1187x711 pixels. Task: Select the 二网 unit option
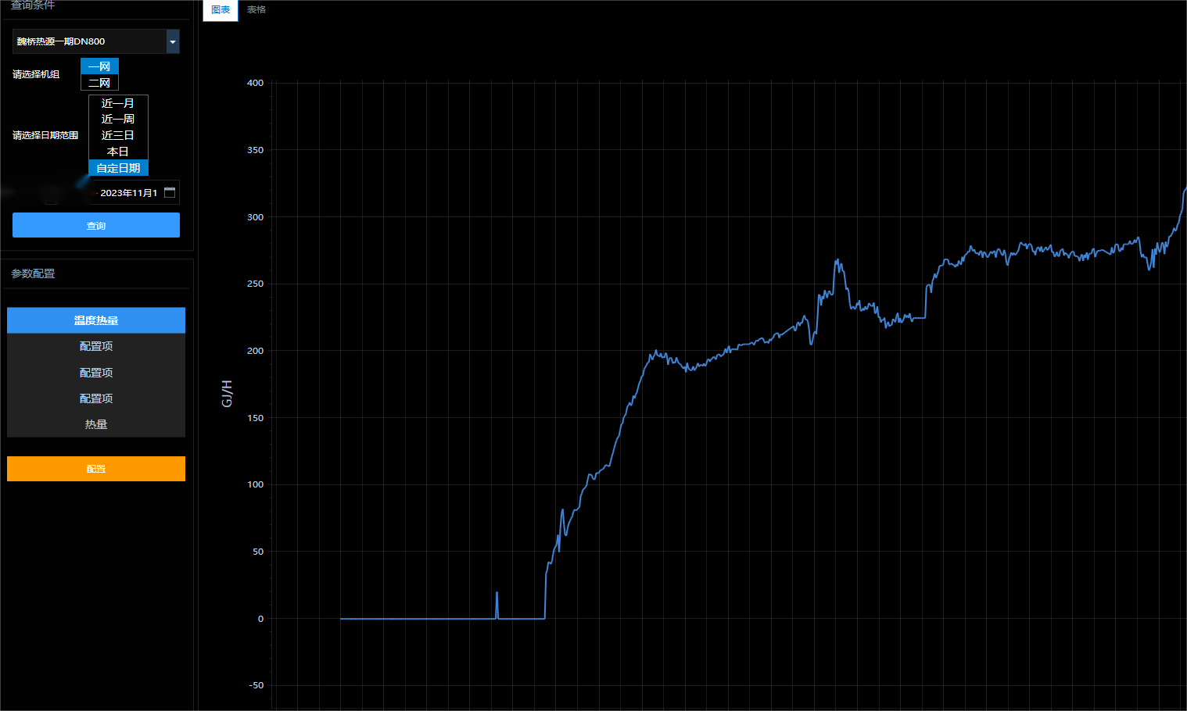click(x=99, y=83)
